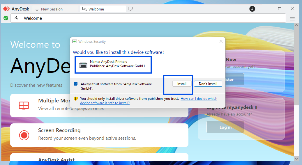Screen dimensions: 302x165
Task: Open the hamburger main menu
Action: click(x=292, y=18)
